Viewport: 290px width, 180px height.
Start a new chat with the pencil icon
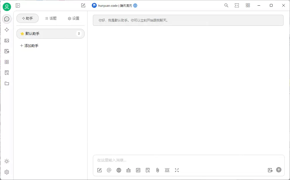tap(83, 5)
